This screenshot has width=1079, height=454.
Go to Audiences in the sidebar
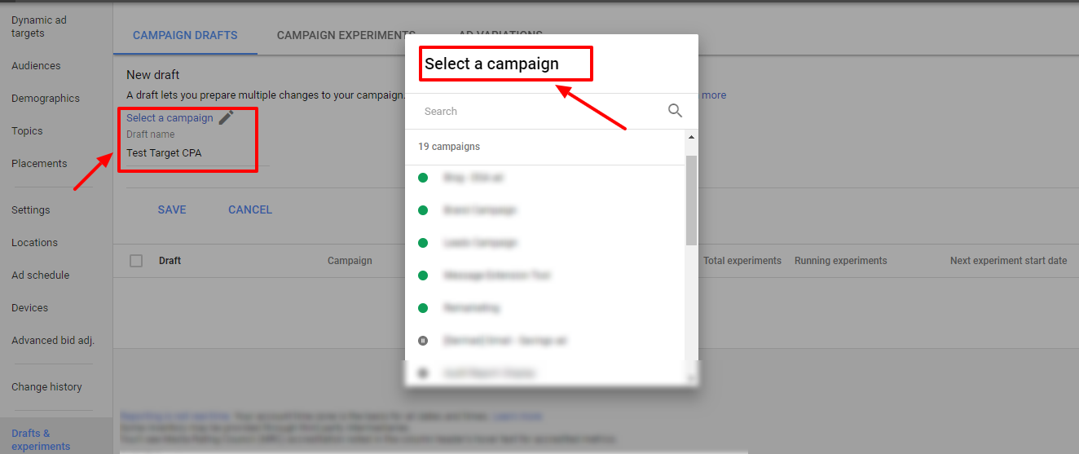36,66
